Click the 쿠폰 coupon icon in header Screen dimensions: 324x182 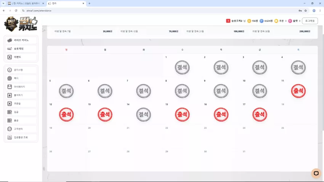click(276, 21)
